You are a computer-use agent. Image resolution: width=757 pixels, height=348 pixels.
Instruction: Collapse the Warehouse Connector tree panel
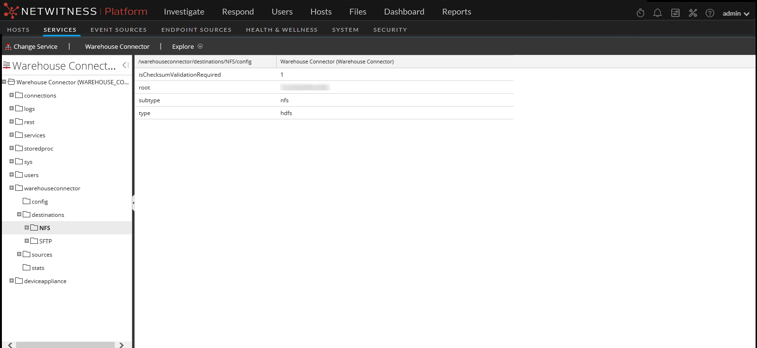[x=126, y=65]
